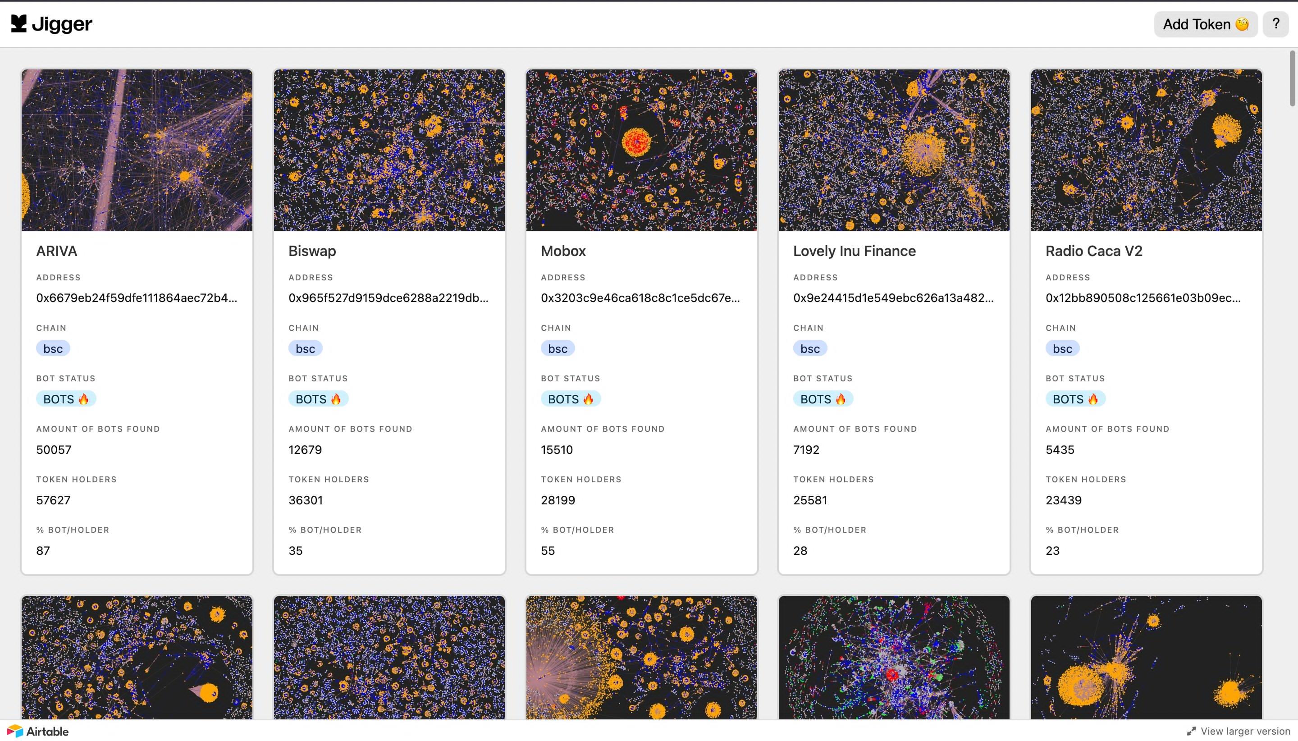Viewport: 1298px width, 741px height.
Task: Click the Add Token button
Action: click(1206, 24)
